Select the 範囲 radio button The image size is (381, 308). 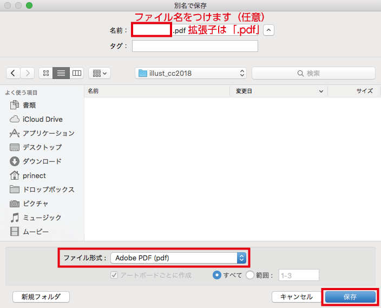250,275
